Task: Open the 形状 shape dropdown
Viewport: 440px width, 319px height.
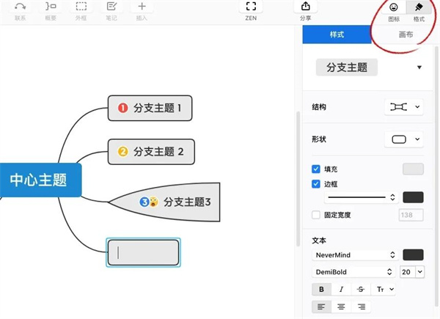Action: coord(404,139)
